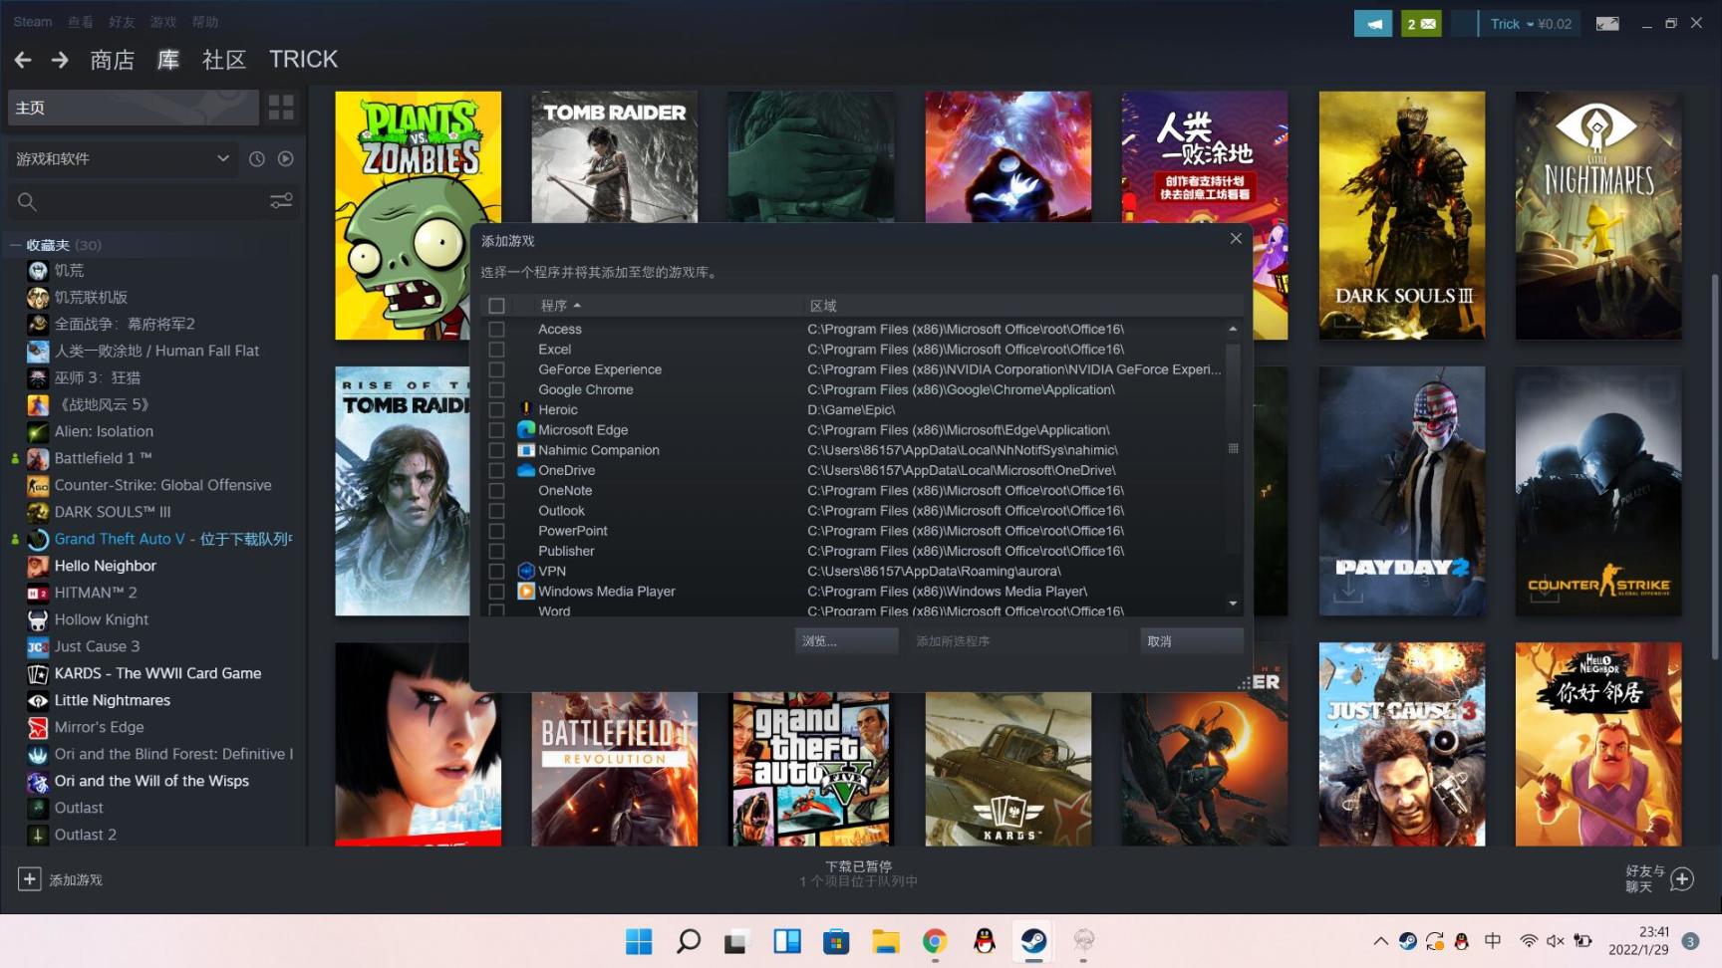Click the 添加所选程序 button
The image size is (1722, 968).
pos(1018,641)
